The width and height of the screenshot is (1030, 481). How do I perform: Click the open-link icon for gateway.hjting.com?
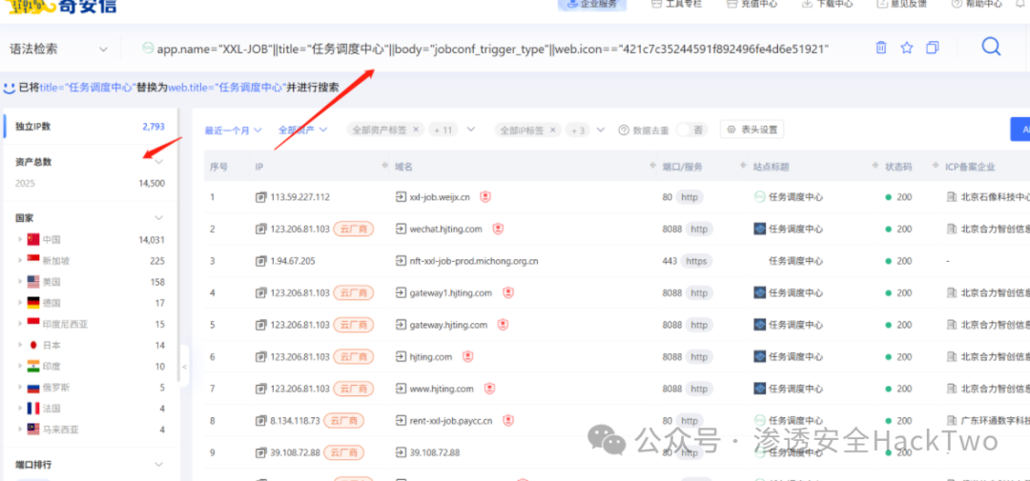point(401,325)
